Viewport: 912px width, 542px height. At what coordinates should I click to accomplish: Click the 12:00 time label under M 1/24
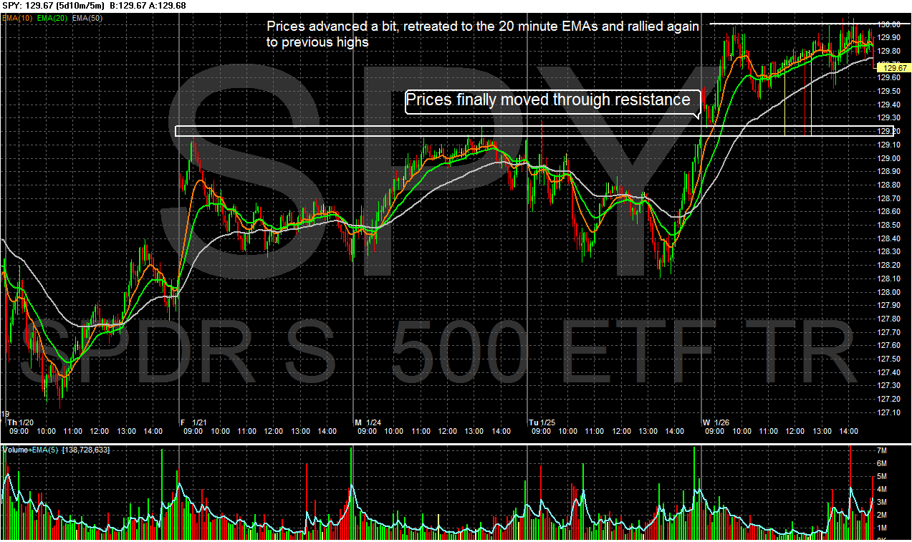448,432
